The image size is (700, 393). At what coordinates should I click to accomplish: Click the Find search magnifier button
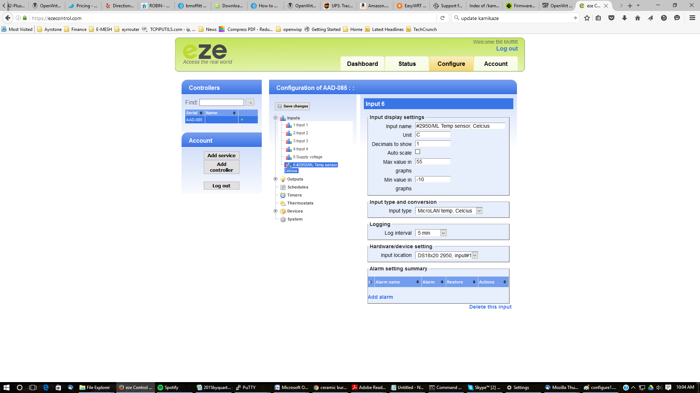250,102
